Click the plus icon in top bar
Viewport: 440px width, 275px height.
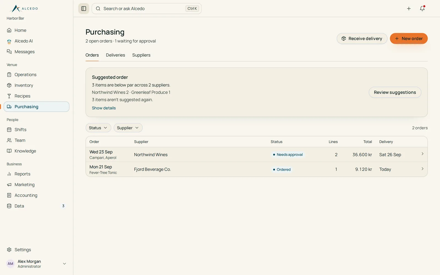click(409, 9)
